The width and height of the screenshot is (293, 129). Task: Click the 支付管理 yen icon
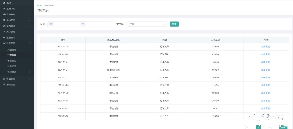(x=4, y=32)
